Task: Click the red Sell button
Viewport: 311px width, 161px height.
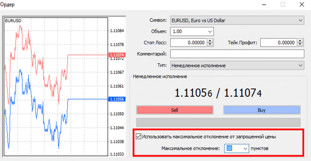Action: point(174,110)
